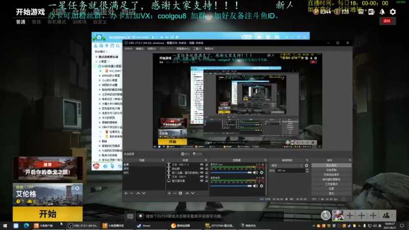Add a new source with the Sources plus icon
The image size is (409, 230).
169,193
